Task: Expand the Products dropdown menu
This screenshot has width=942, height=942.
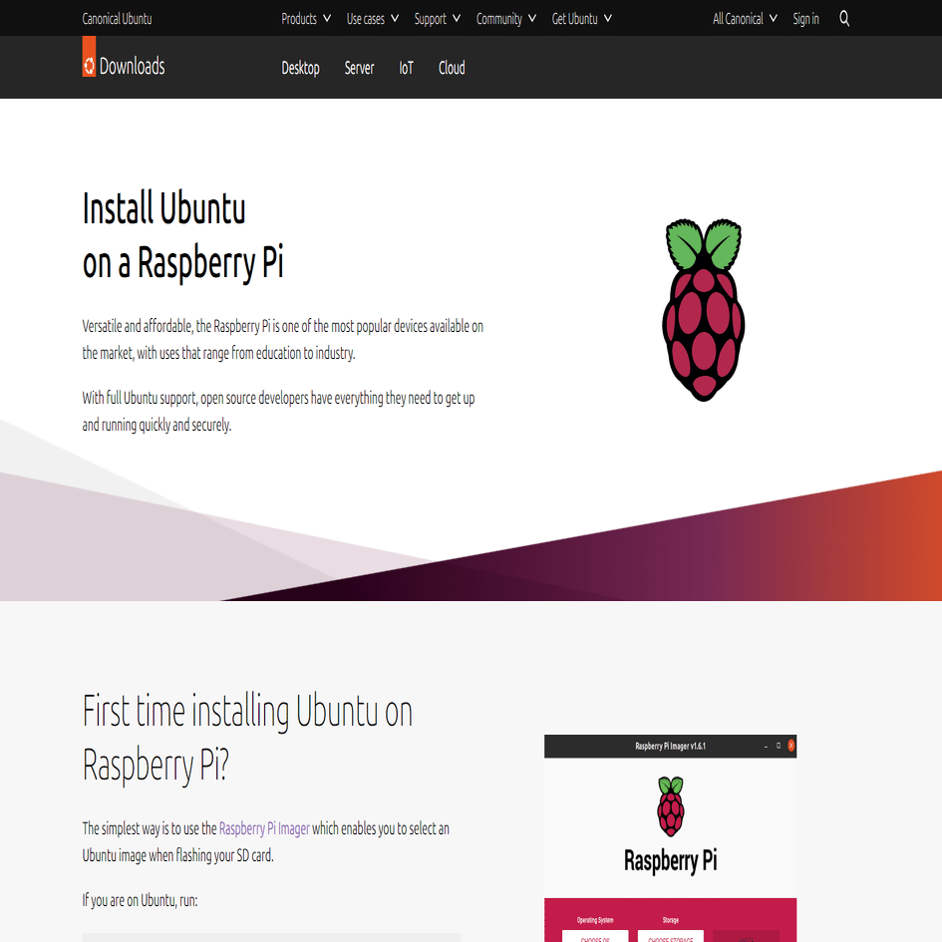Action: 306,19
